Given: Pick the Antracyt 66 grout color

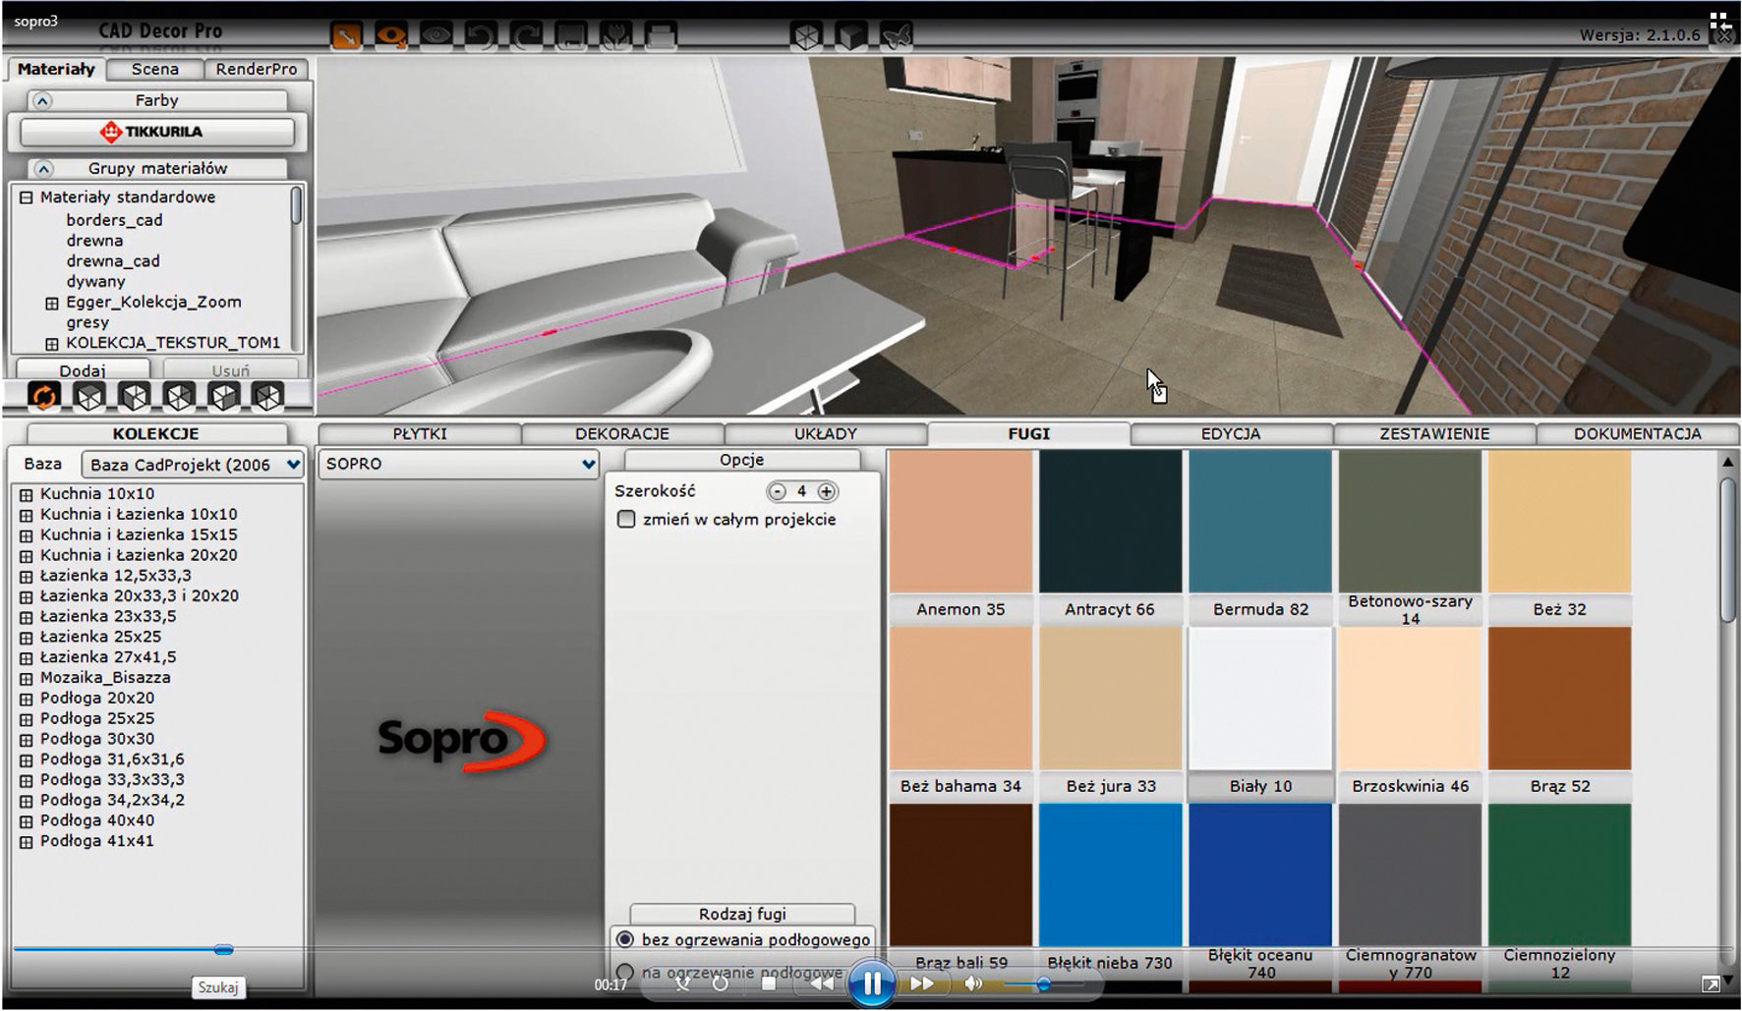Looking at the screenshot, I should point(1110,535).
